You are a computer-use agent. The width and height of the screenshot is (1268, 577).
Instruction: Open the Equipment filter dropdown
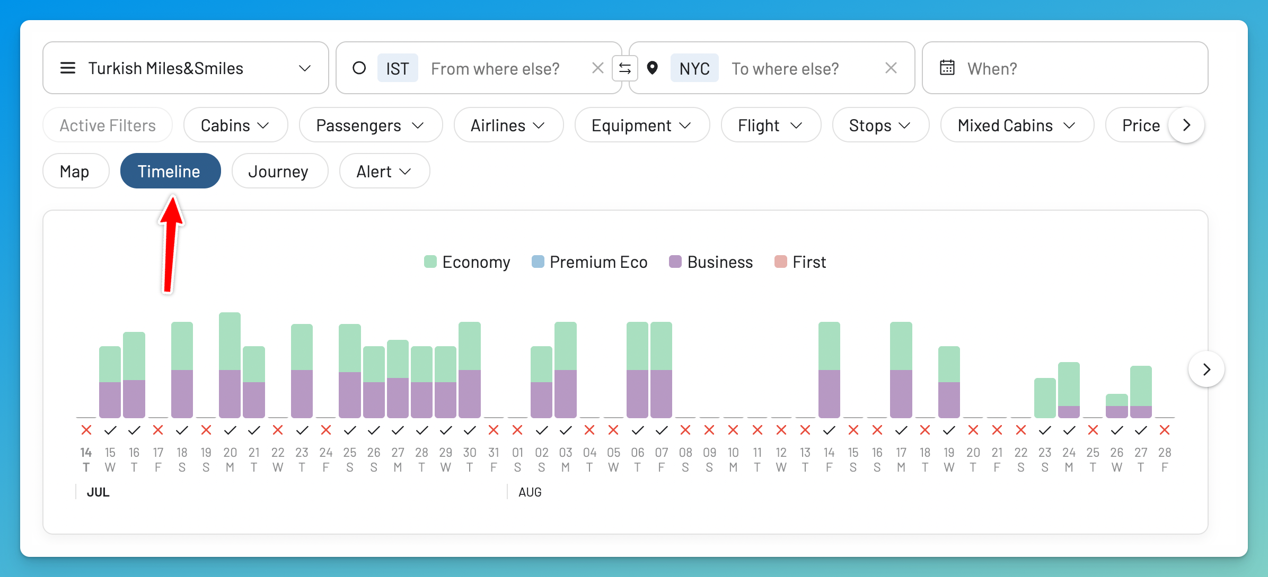(642, 125)
